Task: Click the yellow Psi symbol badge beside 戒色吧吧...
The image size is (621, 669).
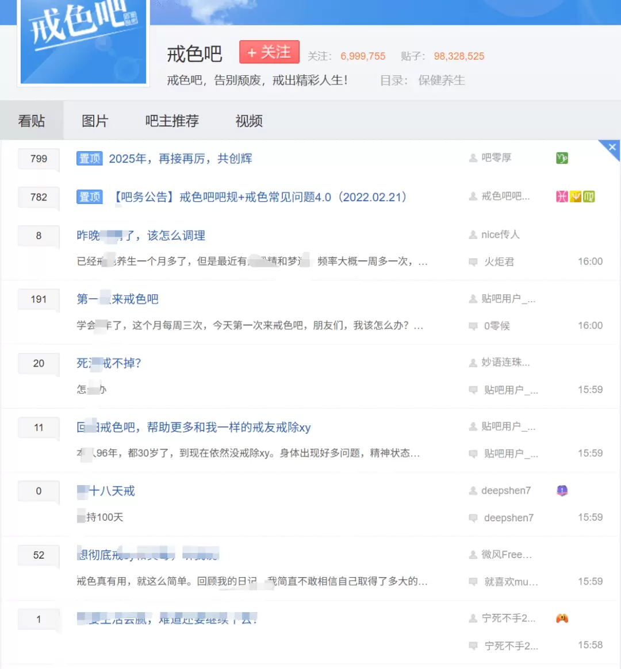Action: (575, 196)
